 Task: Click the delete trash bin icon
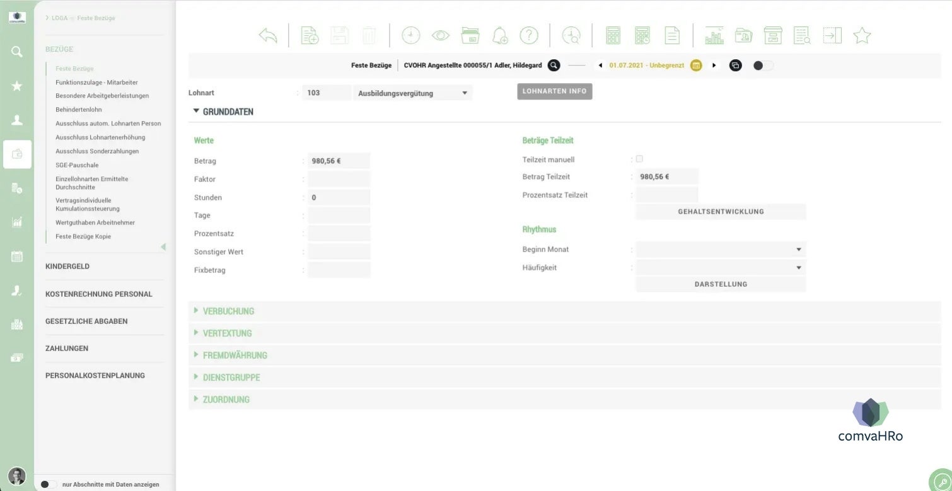(369, 36)
